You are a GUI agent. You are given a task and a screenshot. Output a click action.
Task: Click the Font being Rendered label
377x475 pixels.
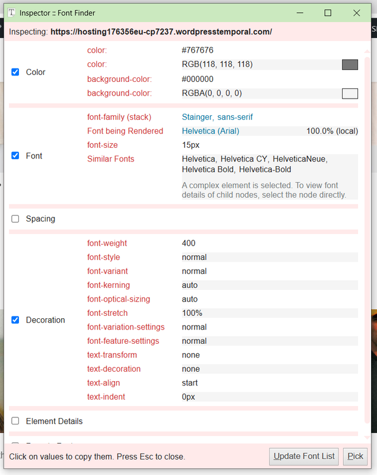tap(125, 131)
